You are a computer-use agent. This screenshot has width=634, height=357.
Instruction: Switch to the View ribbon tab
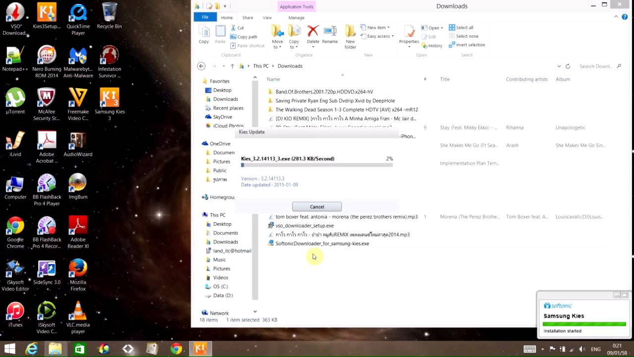pyautogui.click(x=267, y=17)
